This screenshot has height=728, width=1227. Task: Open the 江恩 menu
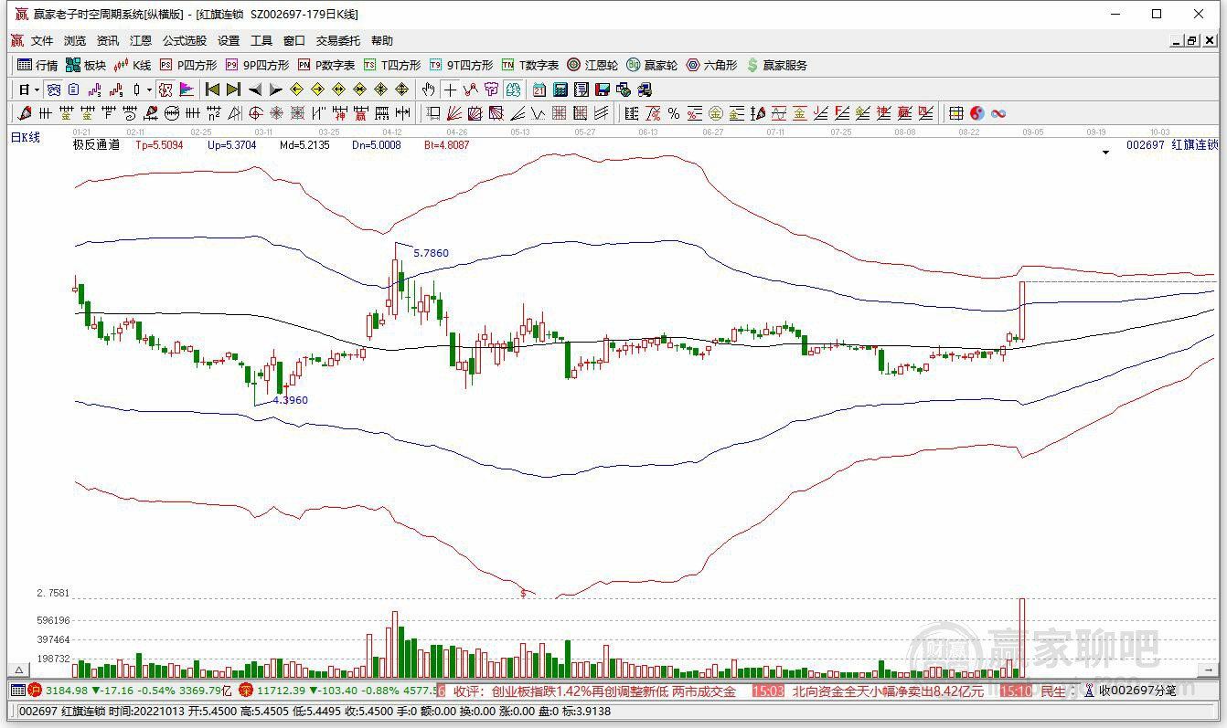click(x=141, y=40)
